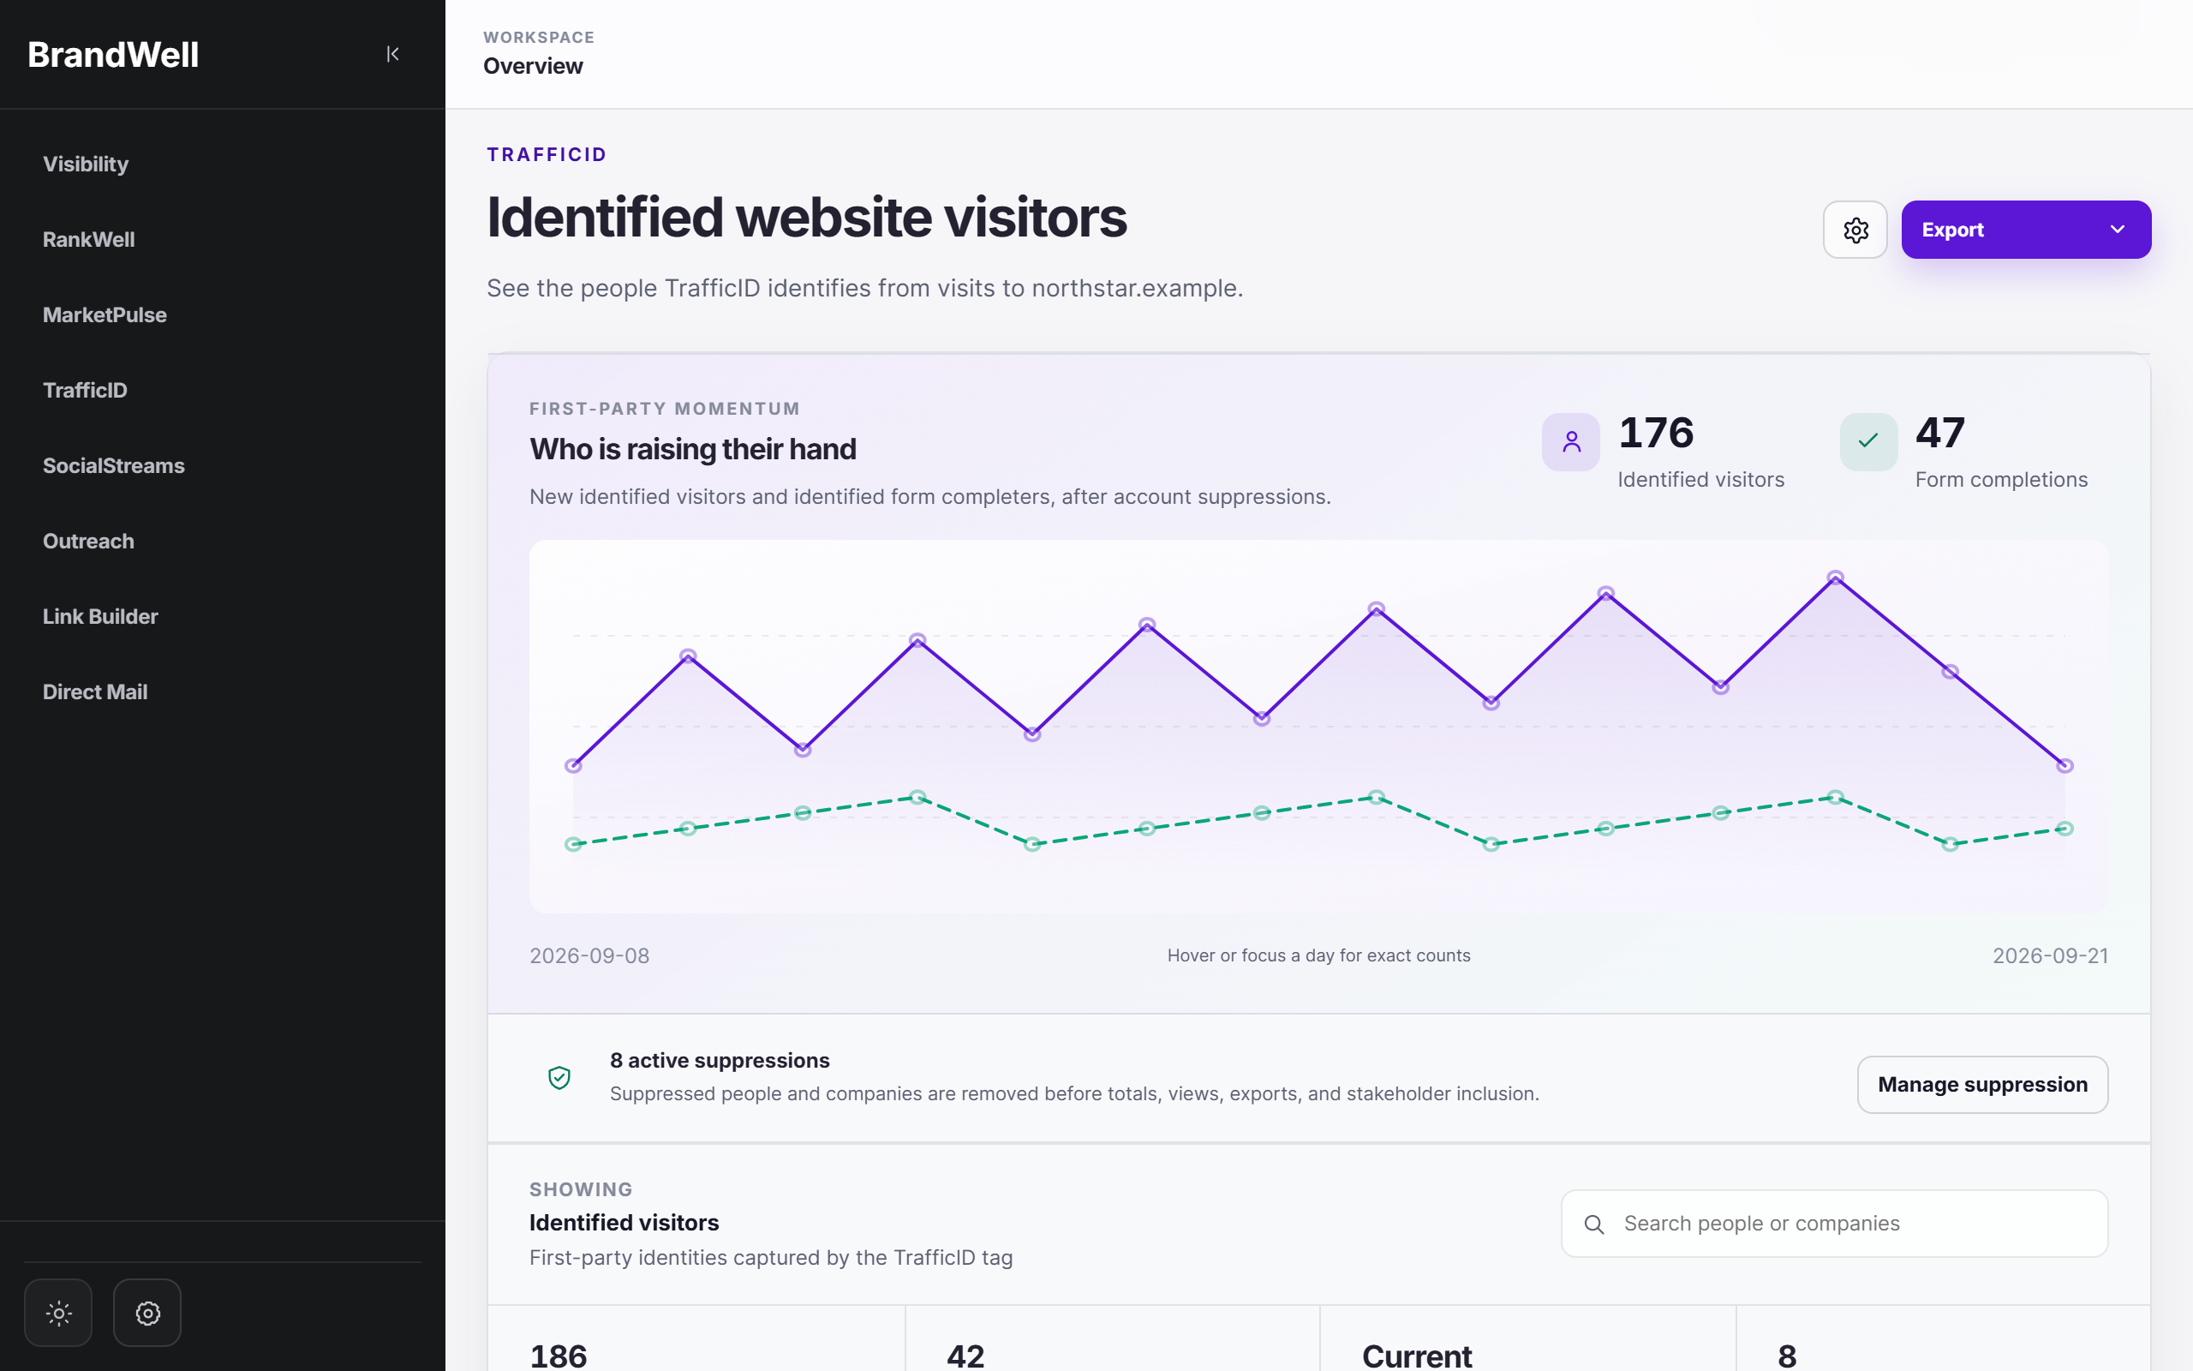Click the suppression shield icon
2193x1371 pixels.
tap(559, 1077)
